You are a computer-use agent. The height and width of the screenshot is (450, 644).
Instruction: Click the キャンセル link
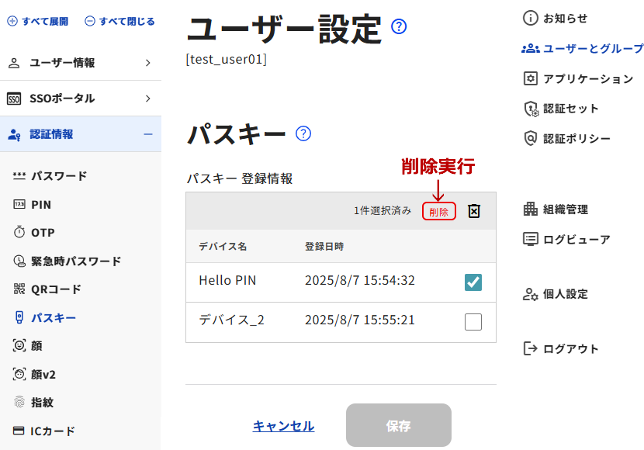coord(283,426)
